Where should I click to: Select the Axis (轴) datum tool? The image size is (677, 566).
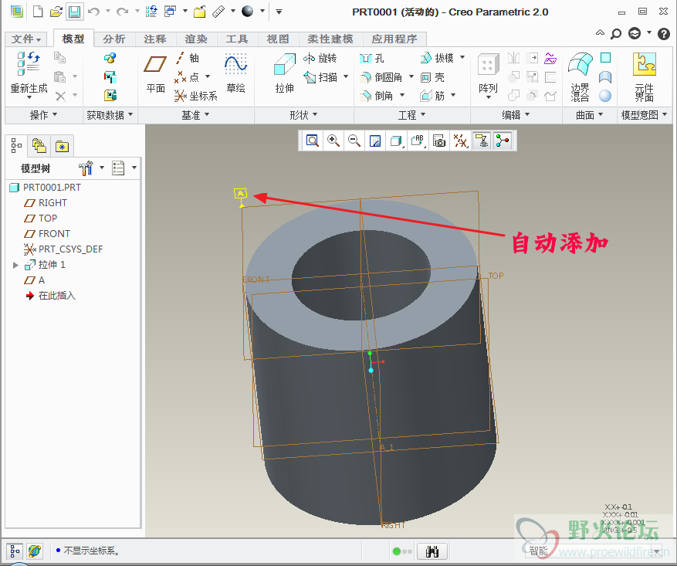(x=187, y=58)
